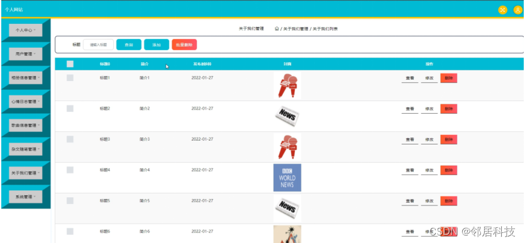Click the 简介 column header
The image size is (525, 243).
(x=145, y=64)
